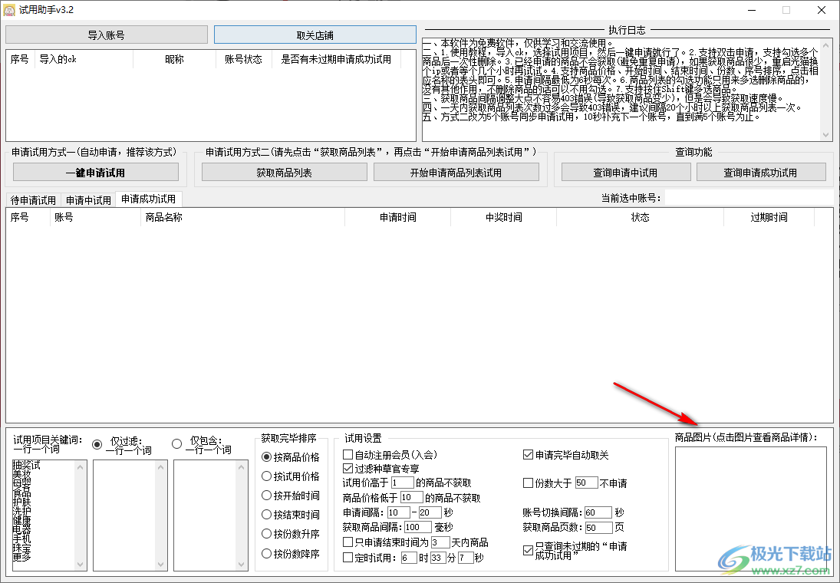Sort by the 商品名称 column header

tap(242, 217)
